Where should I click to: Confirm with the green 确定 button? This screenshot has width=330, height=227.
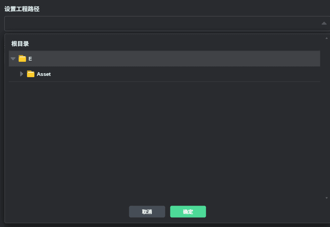coord(188,212)
